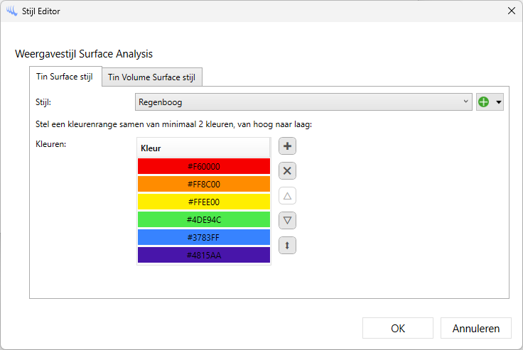Screen dimensions: 523x350
Task: Select the red #F60000 color row
Action: (204, 166)
